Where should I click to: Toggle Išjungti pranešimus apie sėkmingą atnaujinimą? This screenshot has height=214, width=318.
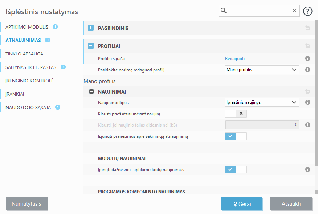tap(236, 136)
